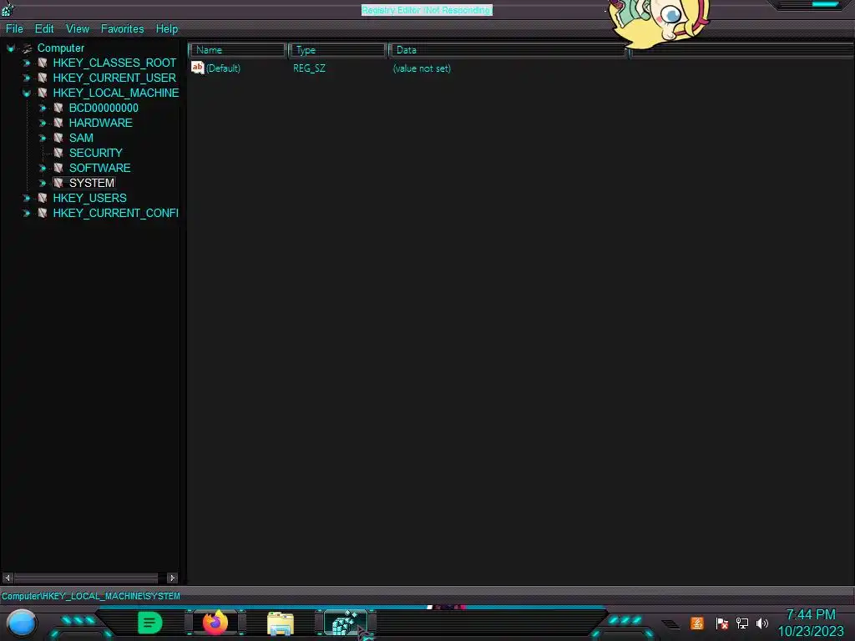Select the Computer tree label
Screen dimensions: 855x641
pos(60,48)
